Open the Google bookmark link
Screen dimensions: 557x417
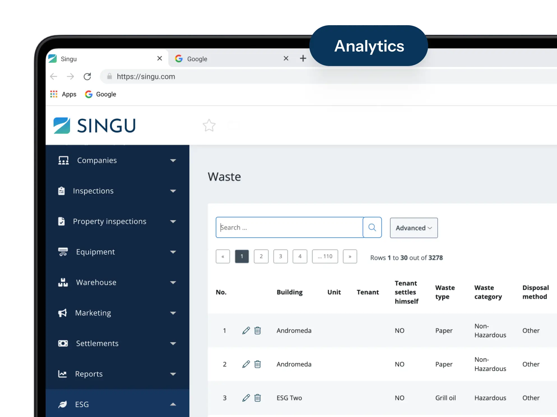tap(100, 94)
